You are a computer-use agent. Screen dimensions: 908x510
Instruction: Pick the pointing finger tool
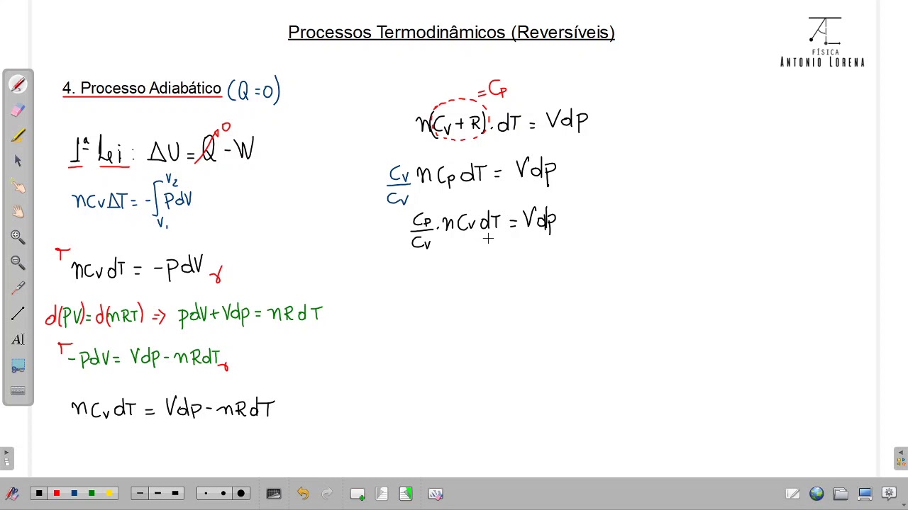coord(18,186)
